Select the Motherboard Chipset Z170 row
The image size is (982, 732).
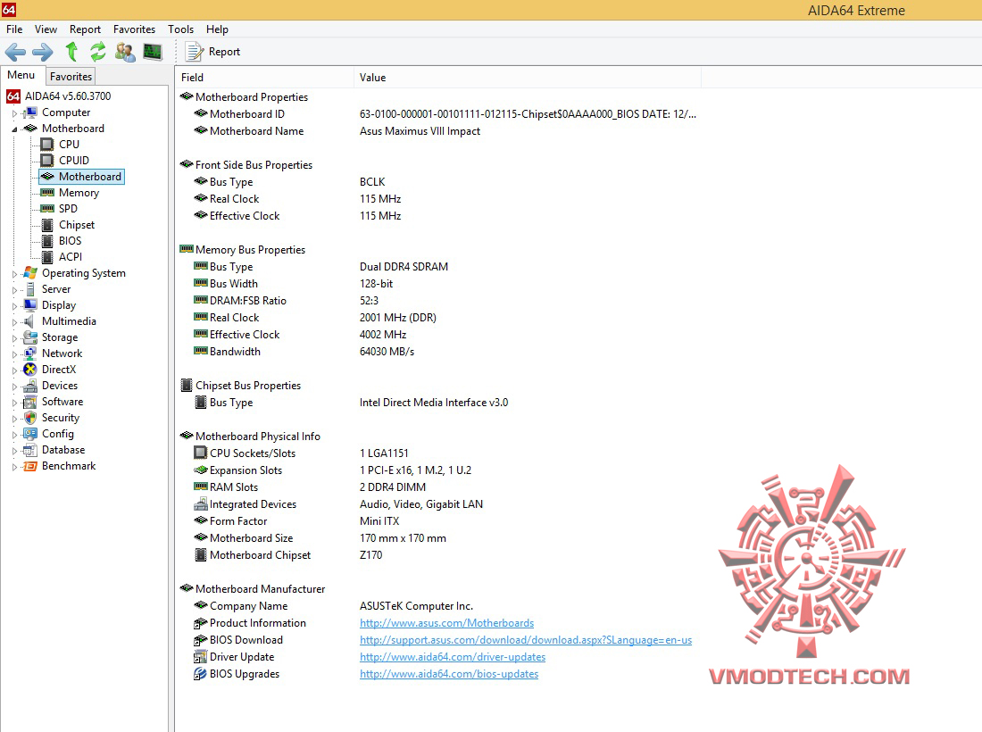click(438, 554)
